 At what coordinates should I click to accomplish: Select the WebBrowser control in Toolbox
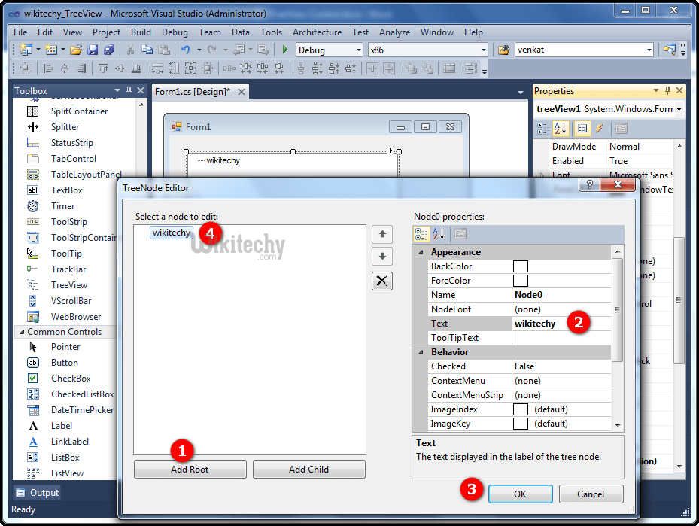76,317
